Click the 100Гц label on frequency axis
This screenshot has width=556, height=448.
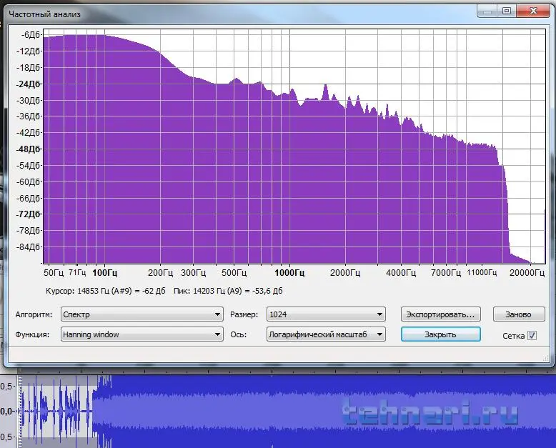[x=105, y=273]
